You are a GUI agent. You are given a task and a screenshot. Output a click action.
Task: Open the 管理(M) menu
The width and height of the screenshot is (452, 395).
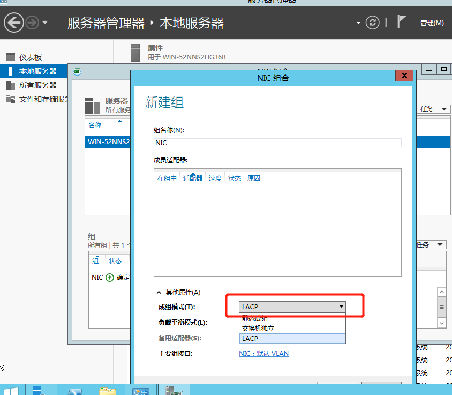coord(432,23)
